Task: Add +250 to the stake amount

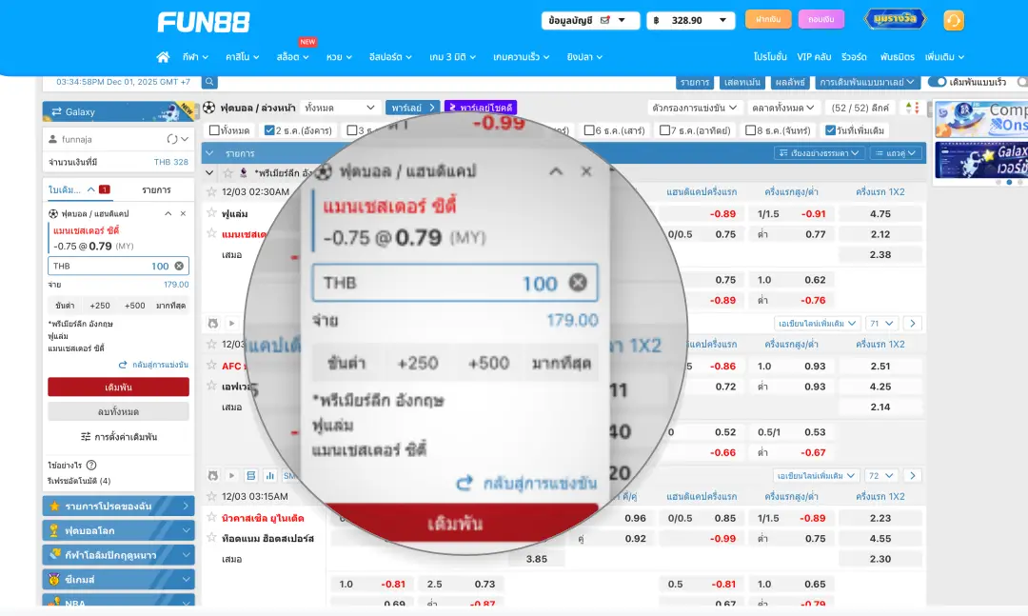Action: pyautogui.click(x=100, y=306)
